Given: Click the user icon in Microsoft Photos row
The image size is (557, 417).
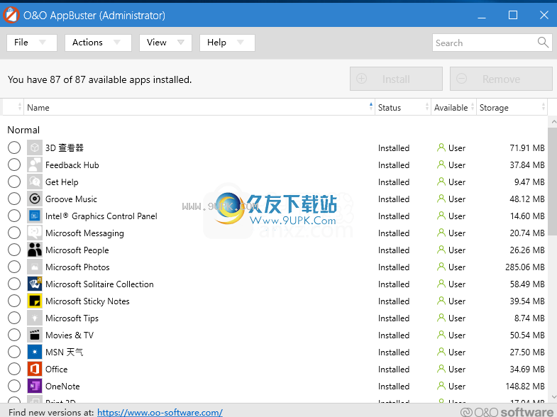Looking at the screenshot, I should [x=441, y=267].
